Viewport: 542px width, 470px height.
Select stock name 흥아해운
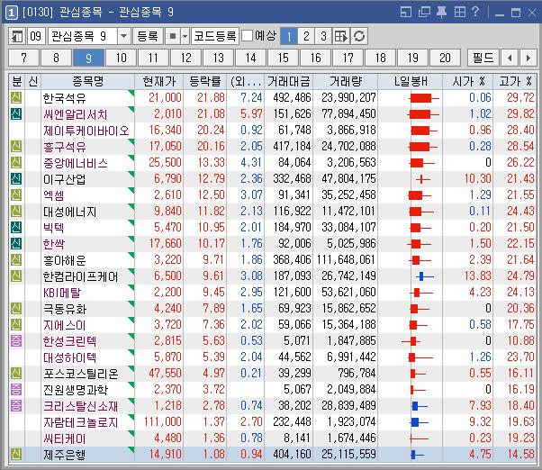(x=64, y=260)
